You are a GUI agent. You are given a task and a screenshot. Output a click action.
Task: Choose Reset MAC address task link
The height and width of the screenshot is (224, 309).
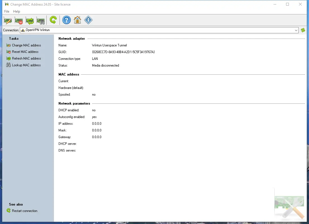click(25, 52)
